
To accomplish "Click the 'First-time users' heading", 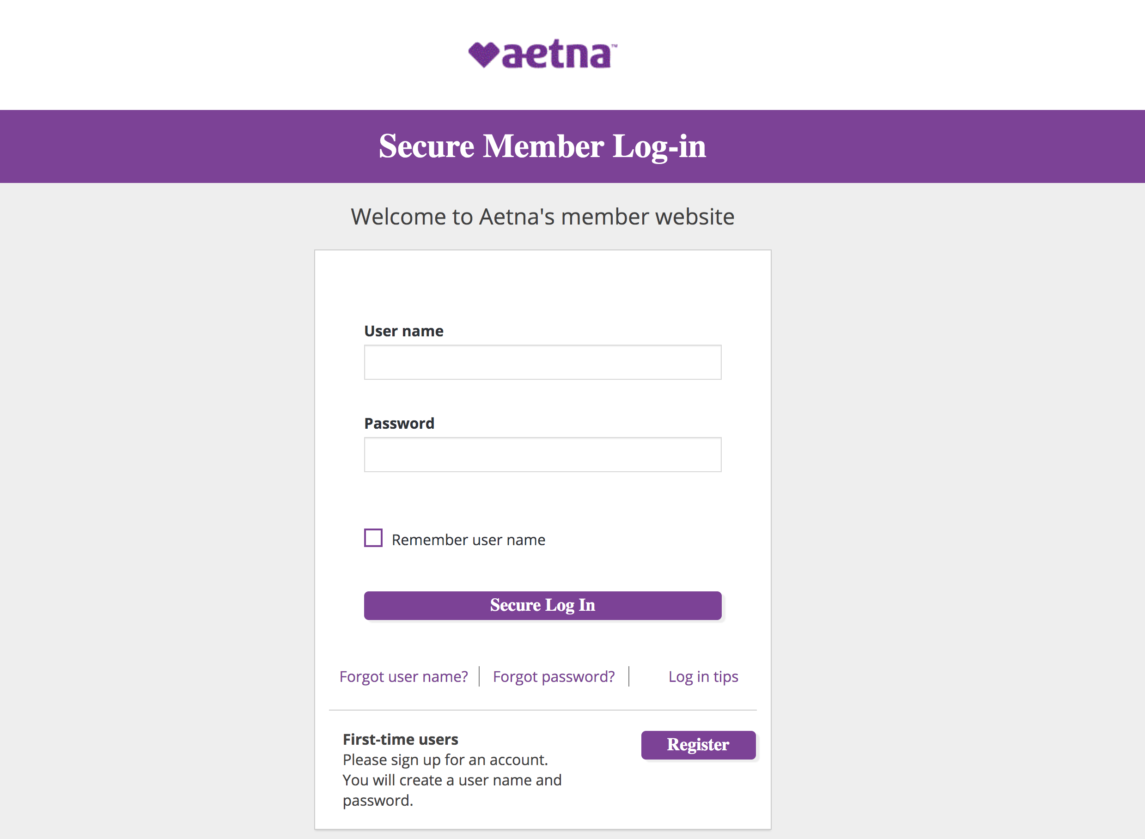I will coord(400,740).
